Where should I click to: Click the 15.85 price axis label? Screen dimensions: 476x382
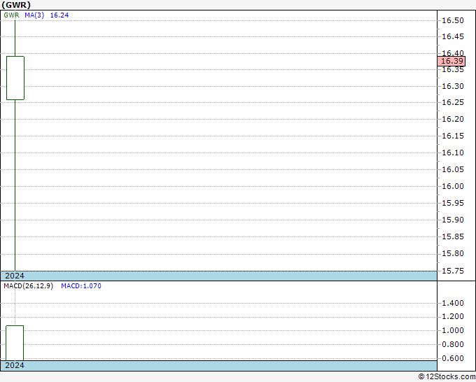coord(453,236)
